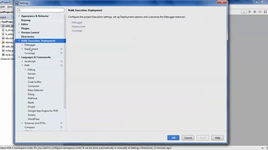
Task: Select Smarty under PHP
Action: pos(32,115)
